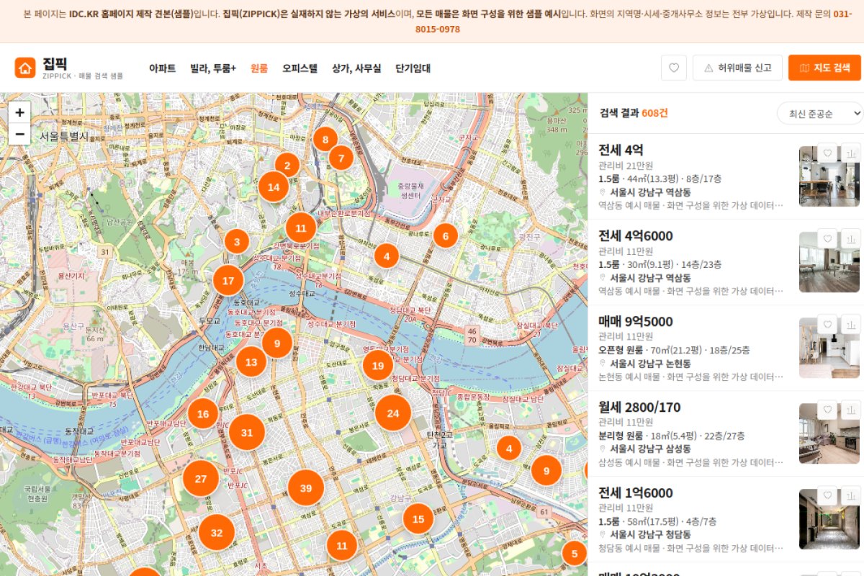Select map cluster marker 39
This screenshot has height=576, width=864.
306,489
